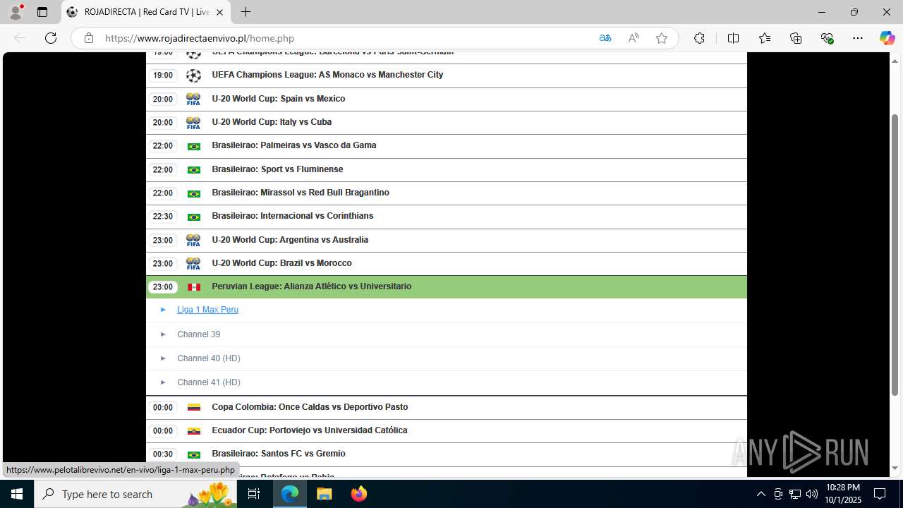Click FIFA icon on Spain vs Mexico row
The height and width of the screenshot is (508, 903).
[193, 99]
